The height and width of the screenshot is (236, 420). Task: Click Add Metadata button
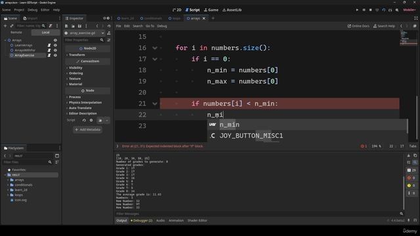tap(87, 130)
